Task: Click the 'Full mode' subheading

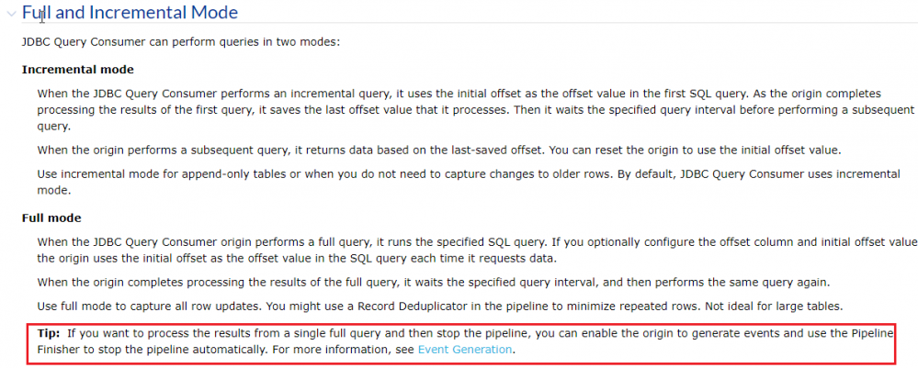Action: [x=51, y=218]
